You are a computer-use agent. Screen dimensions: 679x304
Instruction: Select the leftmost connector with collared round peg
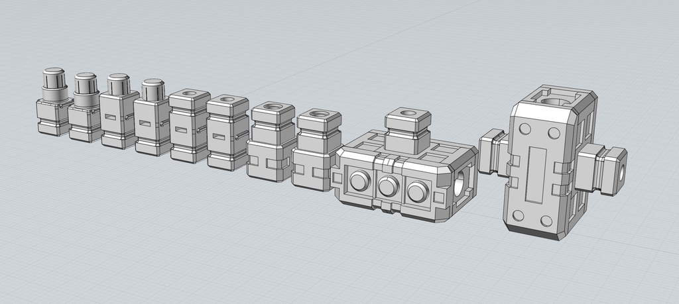pos(53,102)
